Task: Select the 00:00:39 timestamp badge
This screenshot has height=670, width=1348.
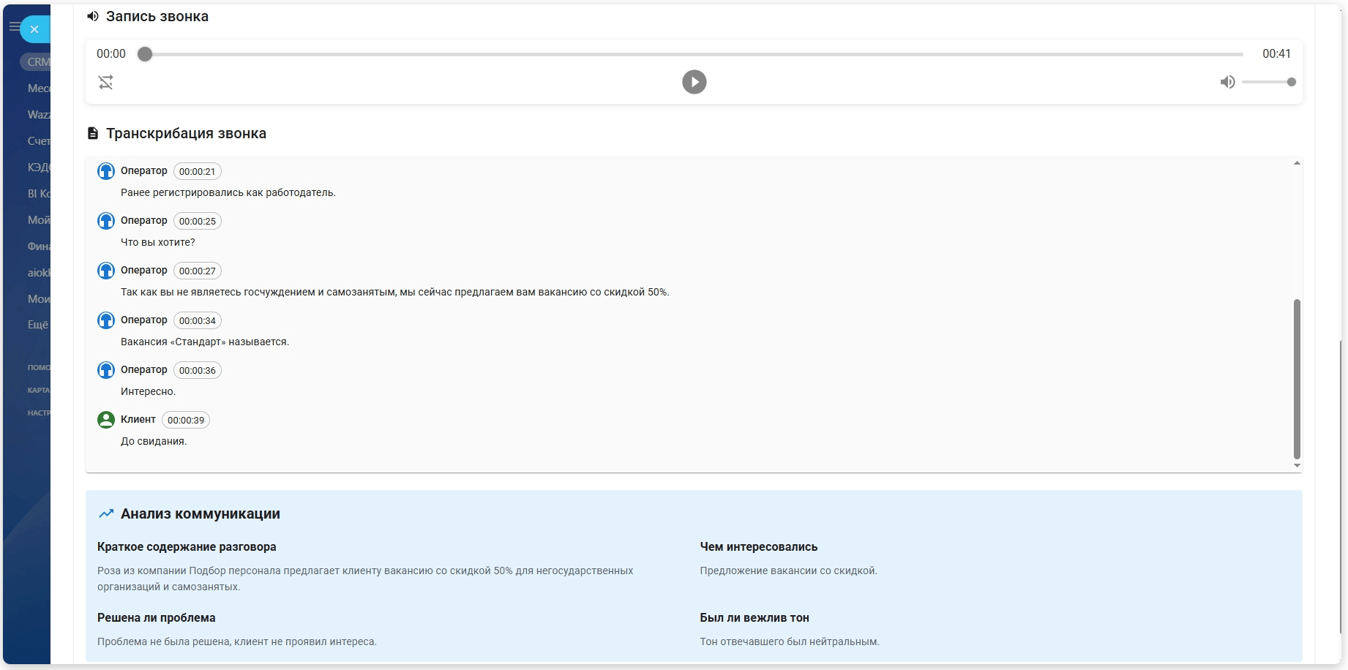Action: coord(185,420)
